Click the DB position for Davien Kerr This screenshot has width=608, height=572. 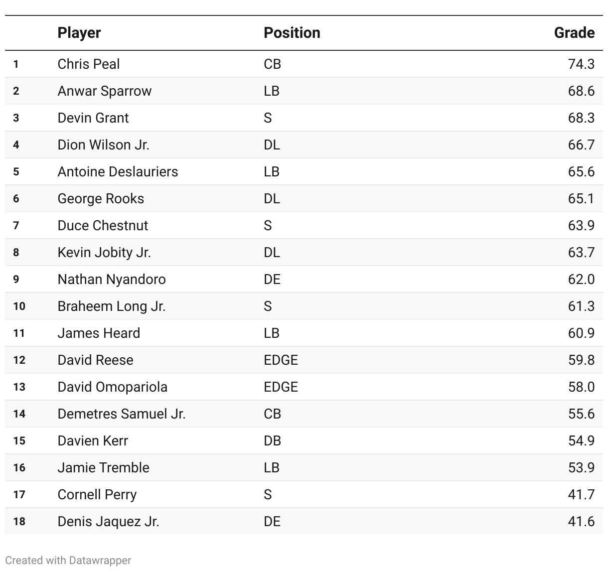point(272,441)
